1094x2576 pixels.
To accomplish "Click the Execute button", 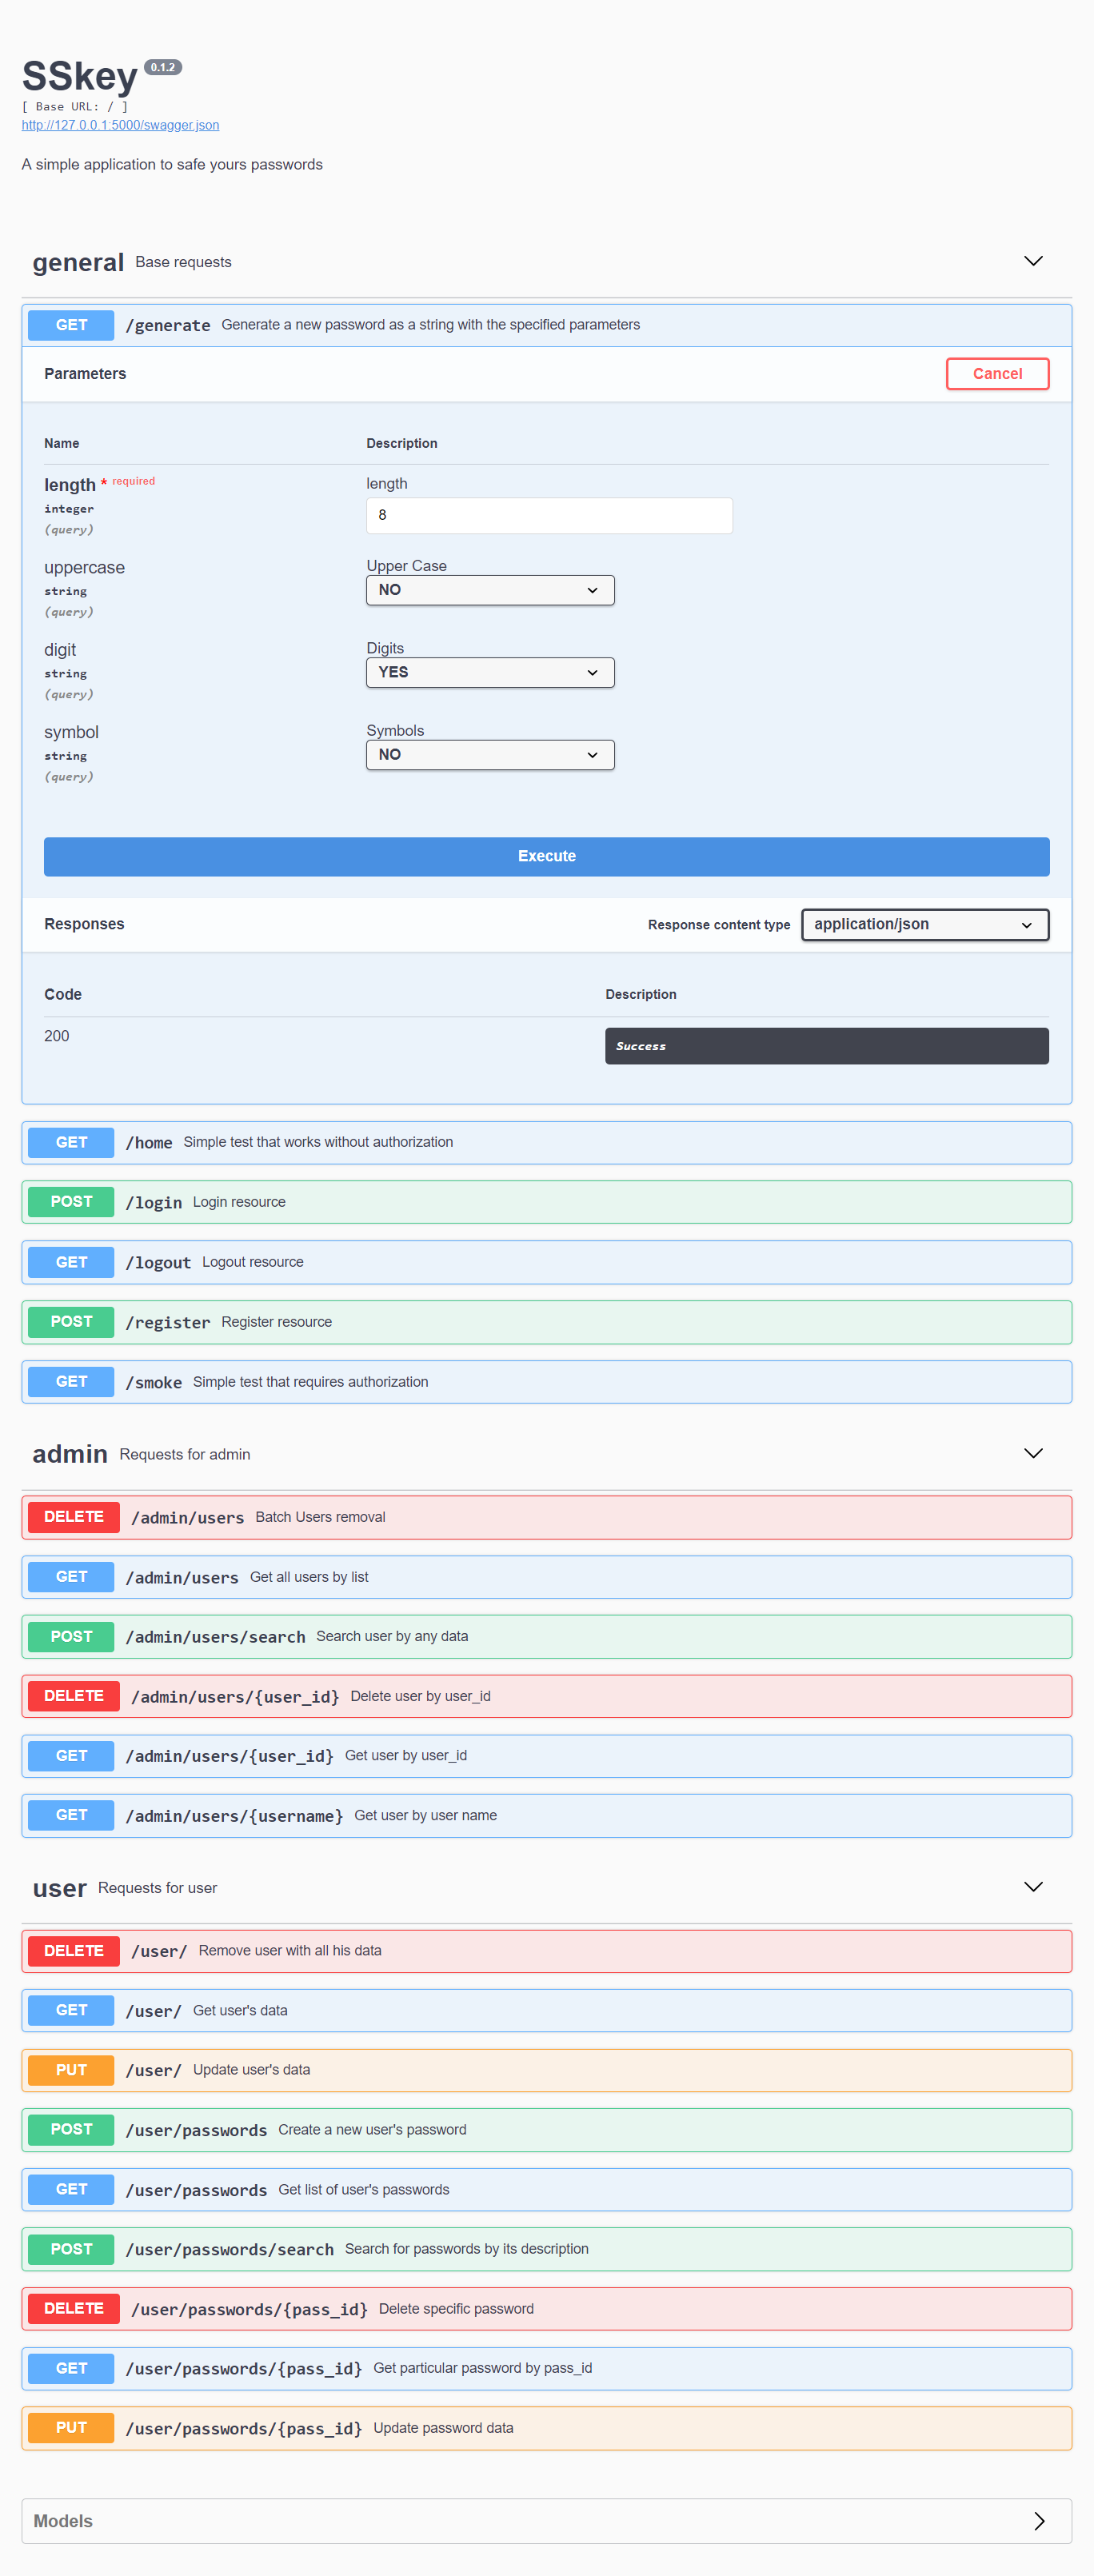I will coord(547,856).
